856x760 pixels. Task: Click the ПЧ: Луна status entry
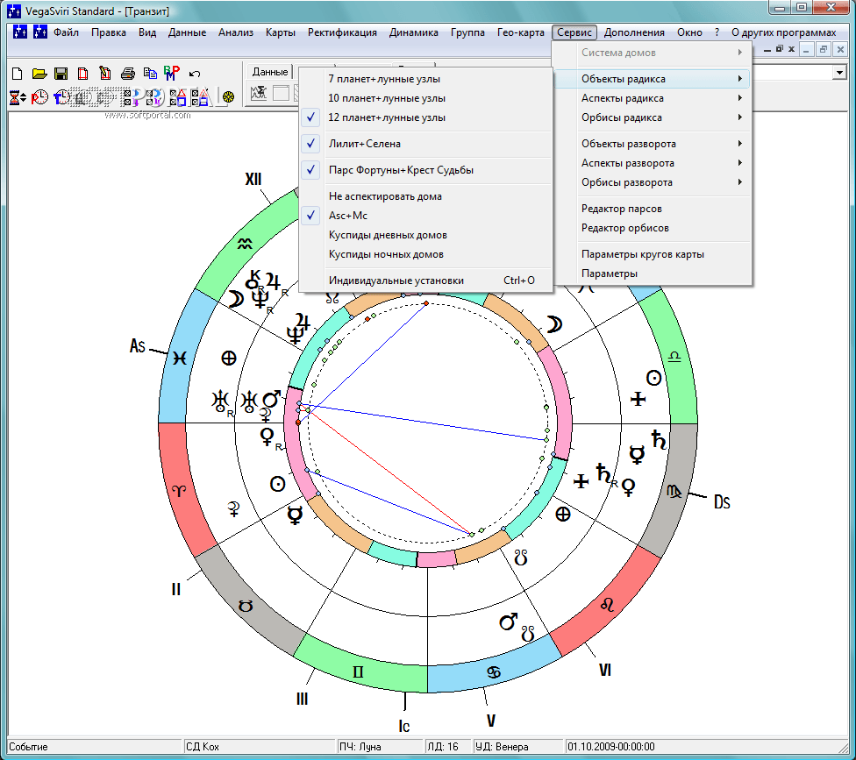coord(381,746)
